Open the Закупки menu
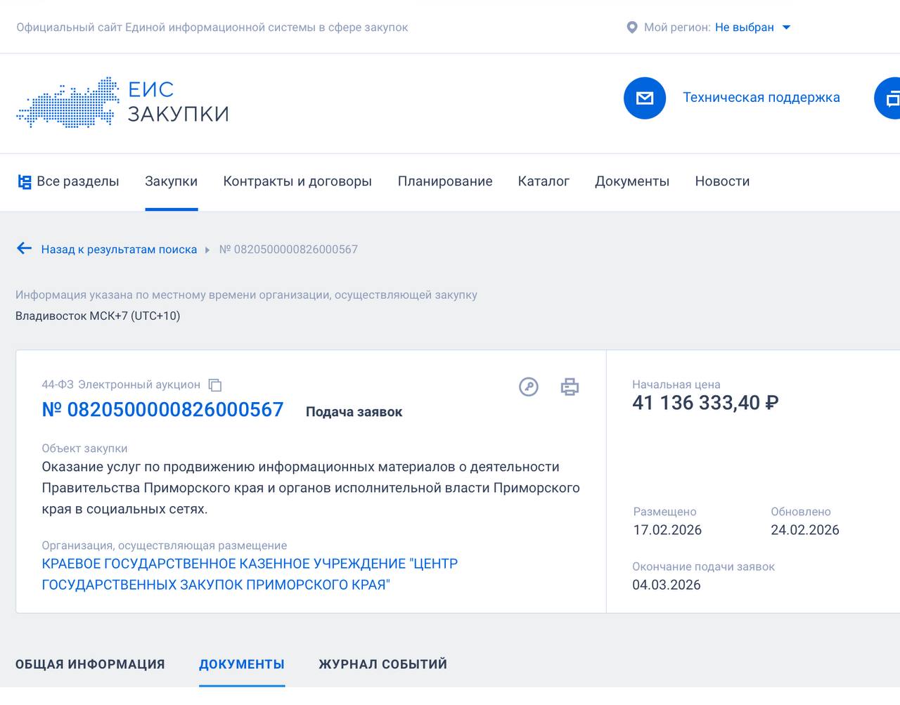900x705 pixels. pyautogui.click(x=171, y=181)
